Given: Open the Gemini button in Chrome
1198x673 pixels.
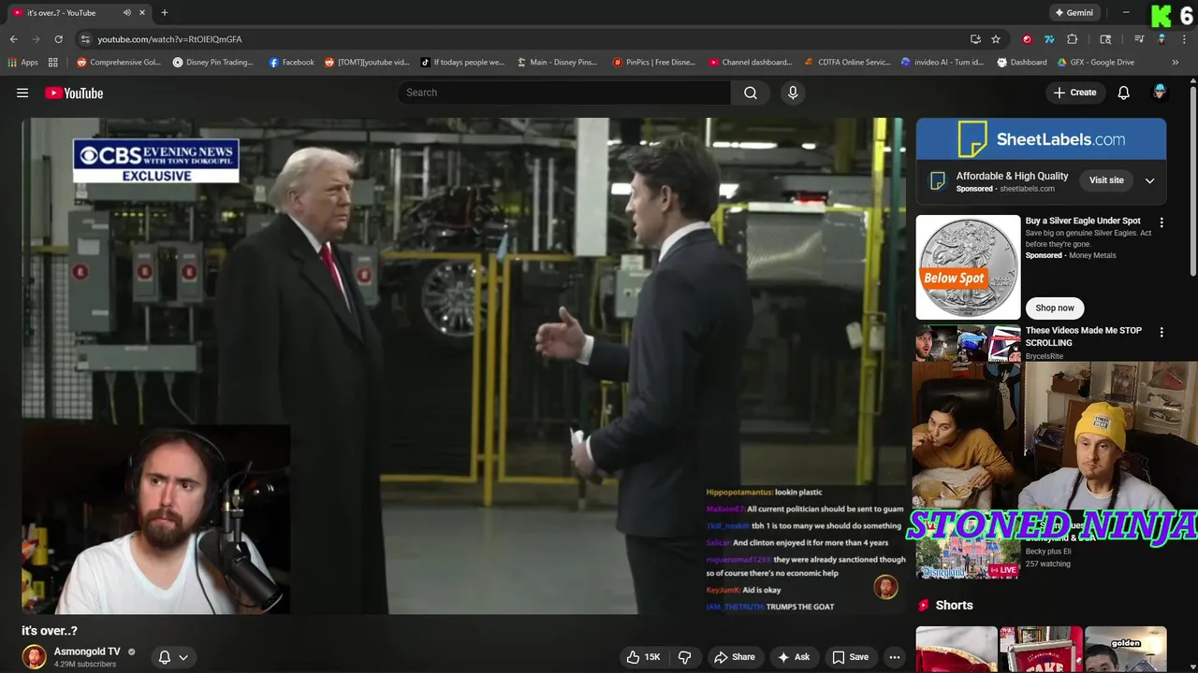Looking at the screenshot, I should point(1074,13).
